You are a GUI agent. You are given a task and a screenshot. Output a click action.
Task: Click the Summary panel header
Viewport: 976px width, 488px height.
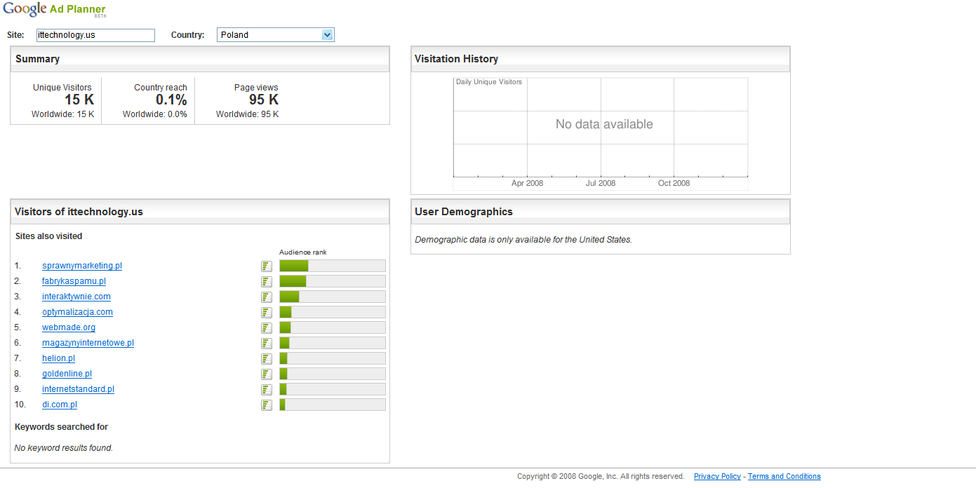[x=200, y=59]
